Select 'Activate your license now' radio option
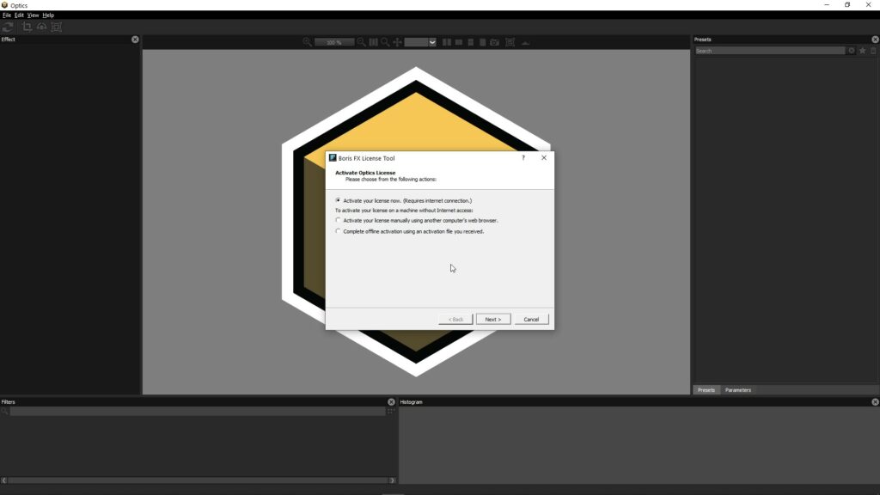The height and width of the screenshot is (495, 880). 338,200
